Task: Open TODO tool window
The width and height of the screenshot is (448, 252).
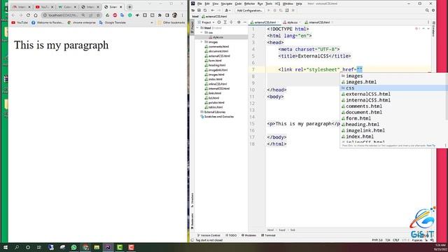Action: point(231,235)
